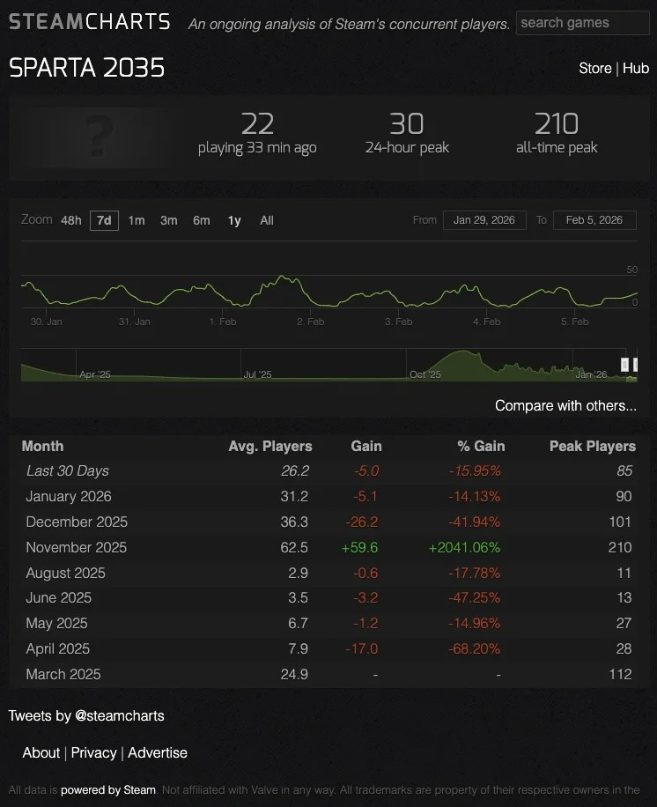Open Tweets by @steamcharts link
Viewport: 657px width, 807px height.
[86, 715]
